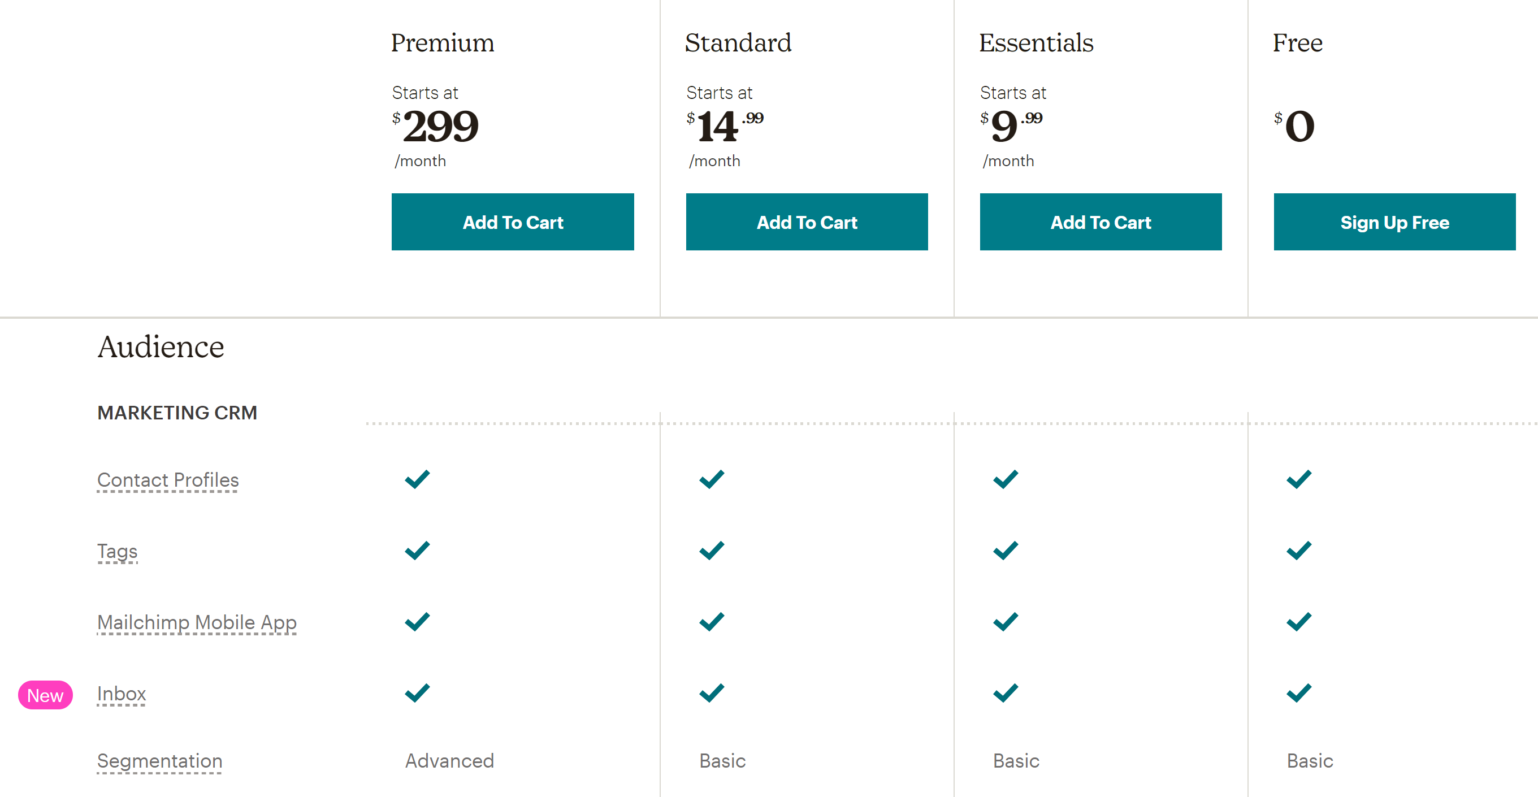Click the pink New badge beside Inbox

pyautogui.click(x=45, y=695)
